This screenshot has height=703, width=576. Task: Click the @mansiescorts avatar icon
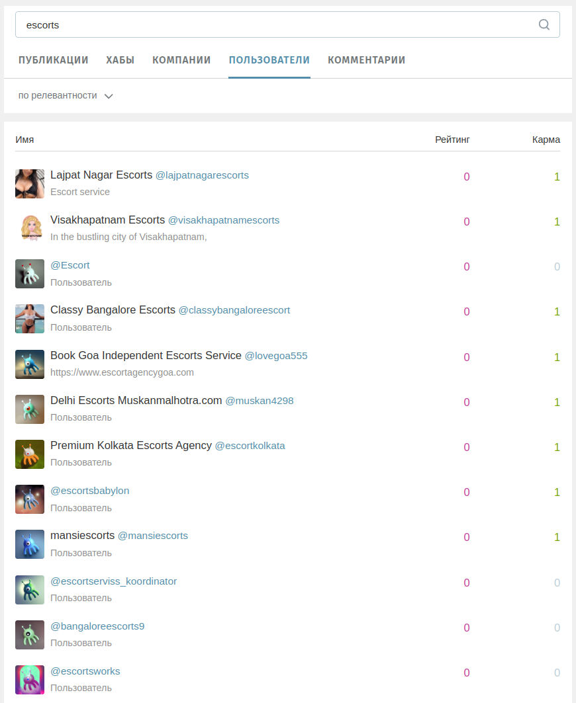click(x=30, y=544)
